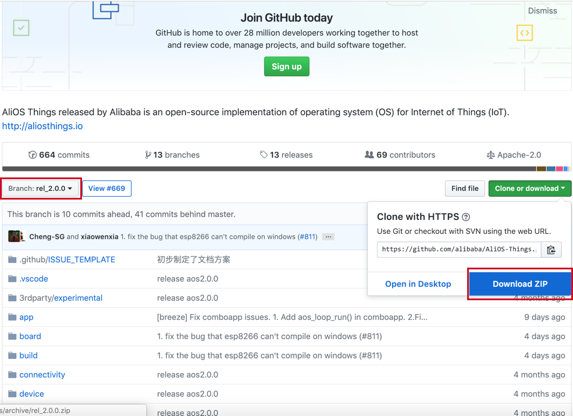Expand the commit message ellipsis
Screen dimensions: 573x416
tap(328, 237)
